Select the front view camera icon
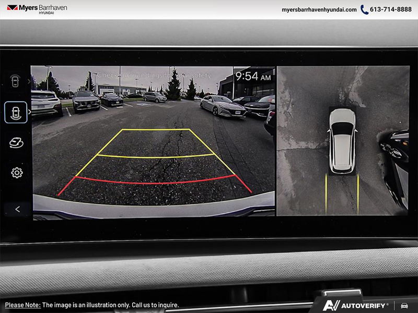 [x=15, y=82]
